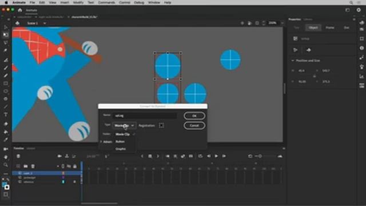The height and width of the screenshot is (206, 366).
Task: Toggle highlight color of top layer
Action: click(63, 173)
